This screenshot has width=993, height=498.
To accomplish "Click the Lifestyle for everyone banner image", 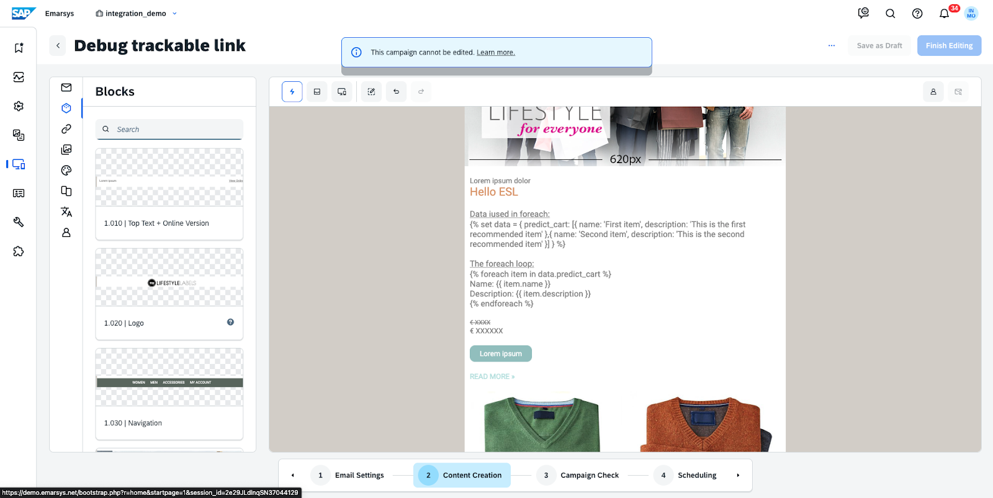I will point(625,136).
